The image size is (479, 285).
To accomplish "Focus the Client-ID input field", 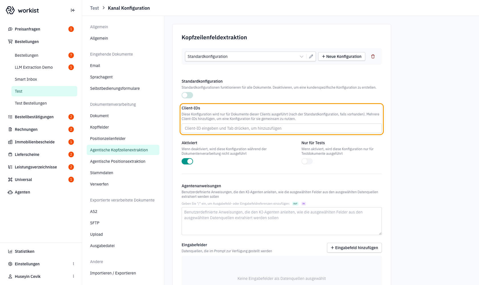I will pyautogui.click(x=282, y=128).
